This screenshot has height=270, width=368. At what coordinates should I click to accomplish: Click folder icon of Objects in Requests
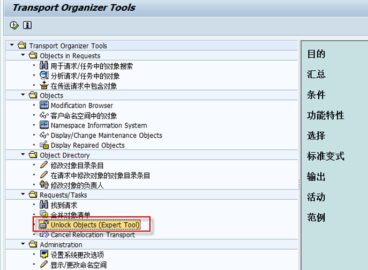[33, 55]
